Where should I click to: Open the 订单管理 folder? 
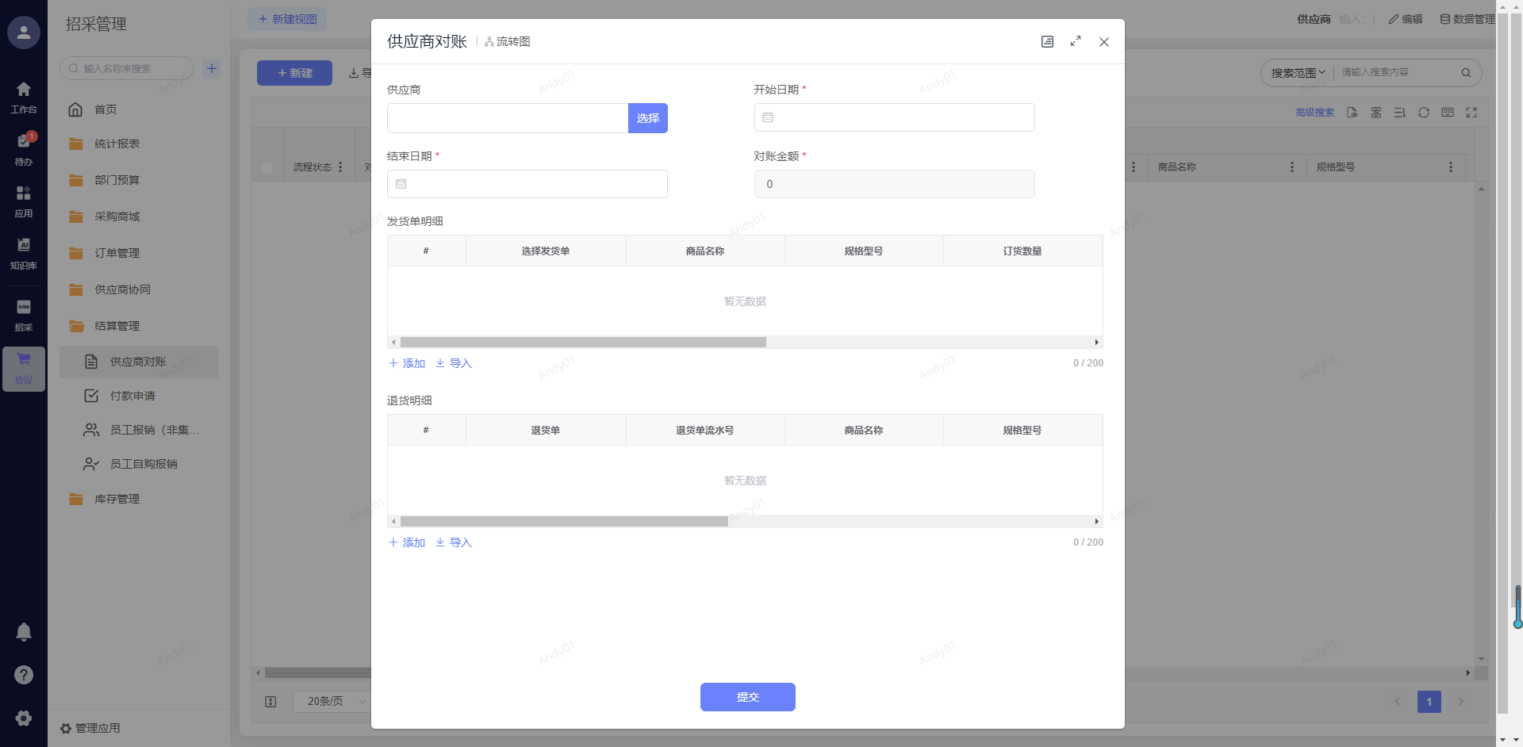117,253
